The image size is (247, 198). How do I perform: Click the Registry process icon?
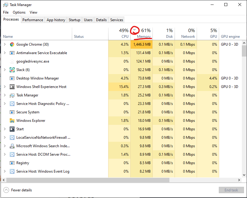click(12, 163)
